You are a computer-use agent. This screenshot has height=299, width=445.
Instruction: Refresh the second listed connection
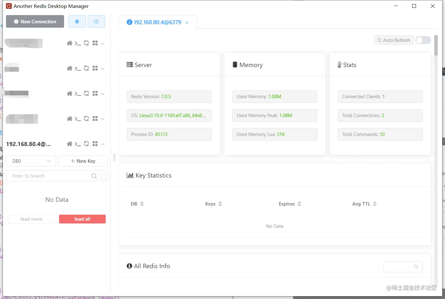(86, 68)
